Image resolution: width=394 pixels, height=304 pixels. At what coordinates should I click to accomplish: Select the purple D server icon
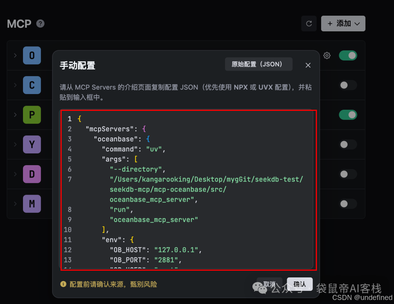click(x=32, y=174)
